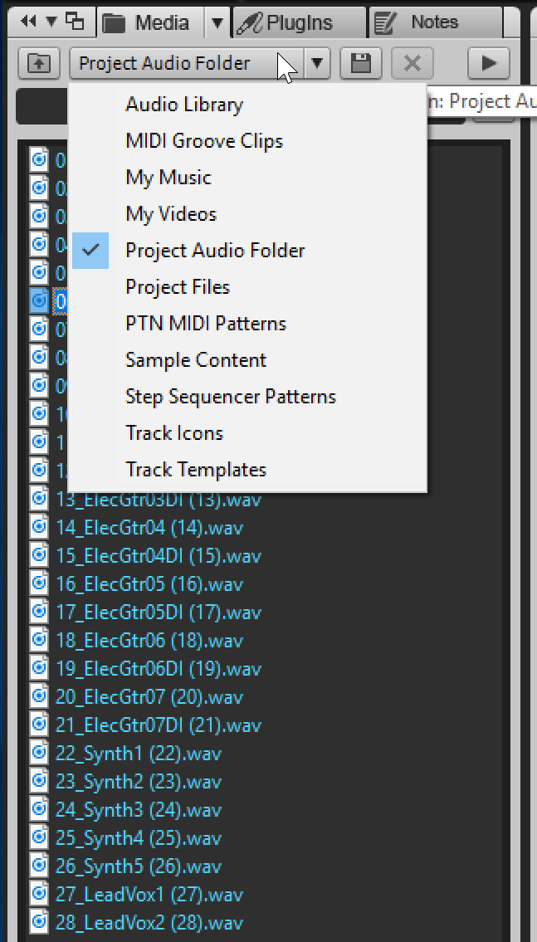Image resolution: width=537 pixels, height=942 pixels.
Task: Choose Audio Library from the location list
Action: click(x=184, y=105)
